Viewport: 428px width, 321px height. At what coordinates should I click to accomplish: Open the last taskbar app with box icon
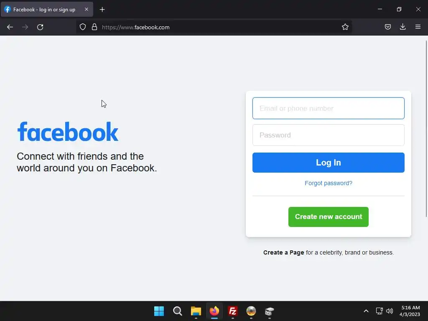[x=270, y=311]
